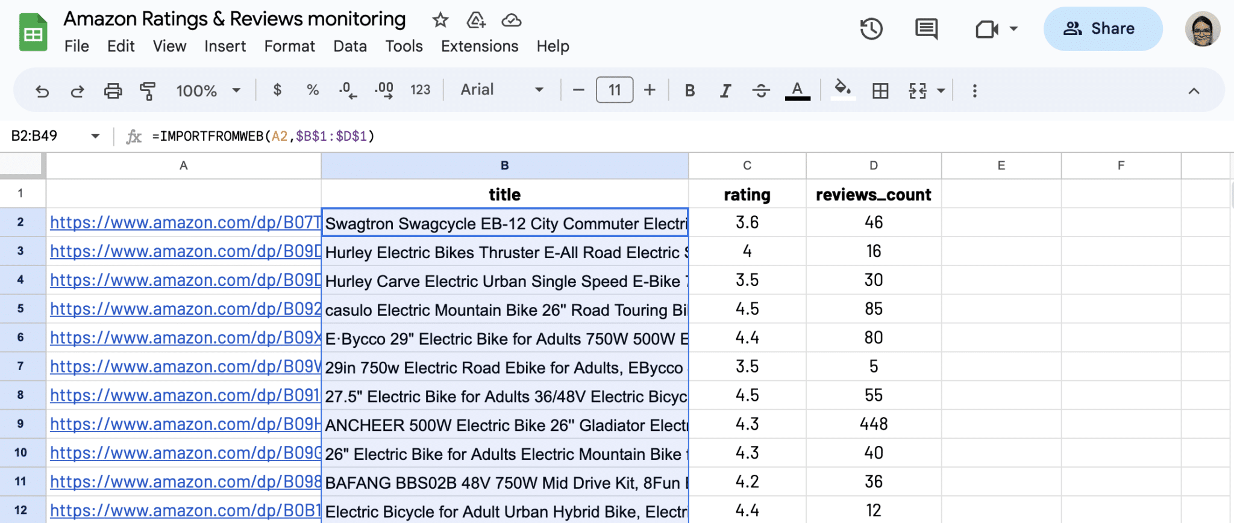Click the borders grid icon

[880, 91]
